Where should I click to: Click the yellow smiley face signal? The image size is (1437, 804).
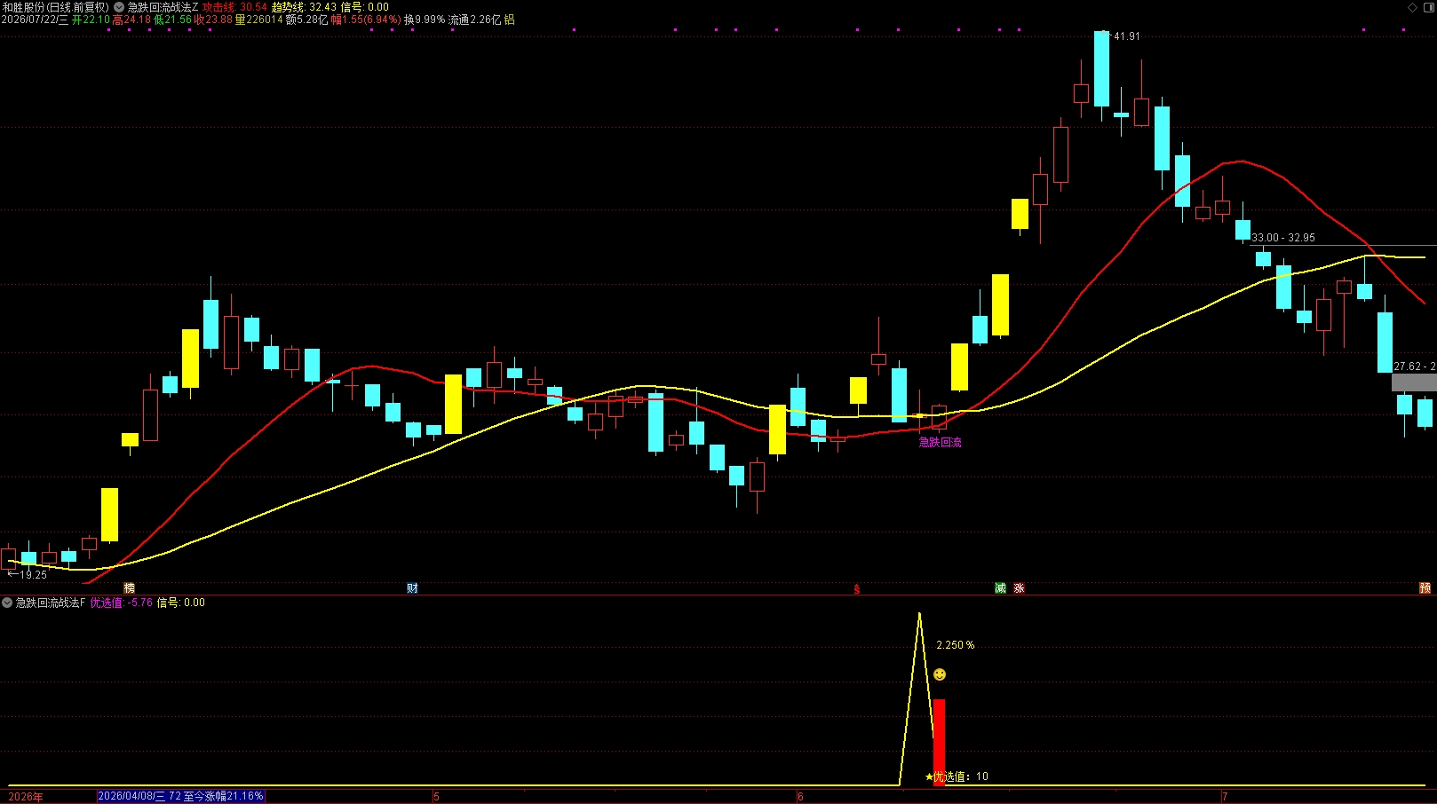tap(940, 674)
